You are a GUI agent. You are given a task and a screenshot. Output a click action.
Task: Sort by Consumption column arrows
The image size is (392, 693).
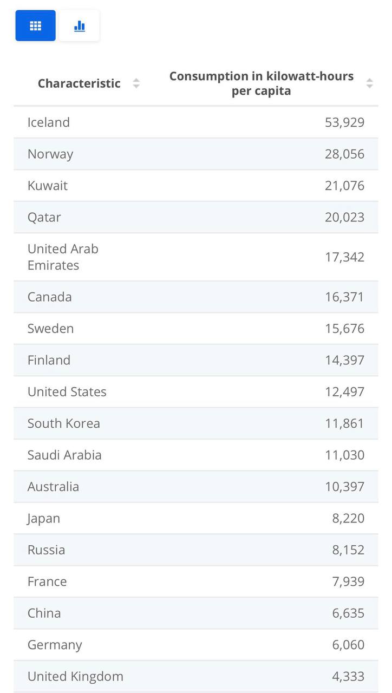369,83
